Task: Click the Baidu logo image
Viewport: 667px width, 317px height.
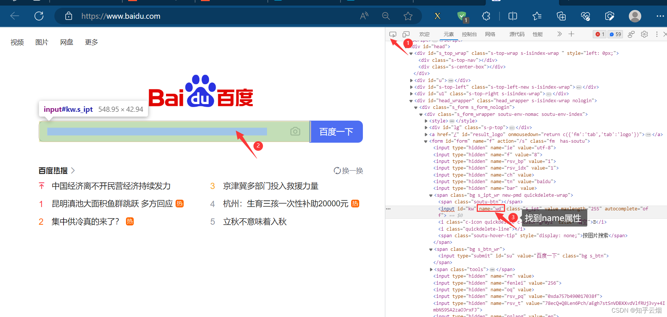Action: pyautogui.click(x=201, y=91)
